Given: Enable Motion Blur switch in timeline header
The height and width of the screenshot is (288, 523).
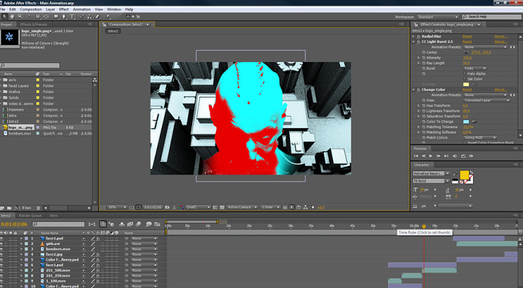Looking at the screenshot, I should [138, 224].
